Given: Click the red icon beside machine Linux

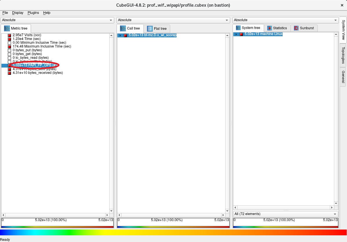Looking at the screenshot, I should pyautogui.click(x=241, y=34).
